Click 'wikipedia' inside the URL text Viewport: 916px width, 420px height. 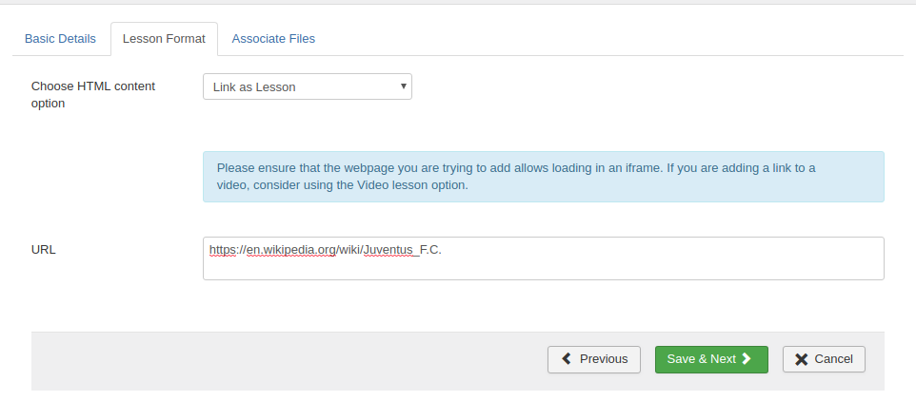[x=287, y=250]
